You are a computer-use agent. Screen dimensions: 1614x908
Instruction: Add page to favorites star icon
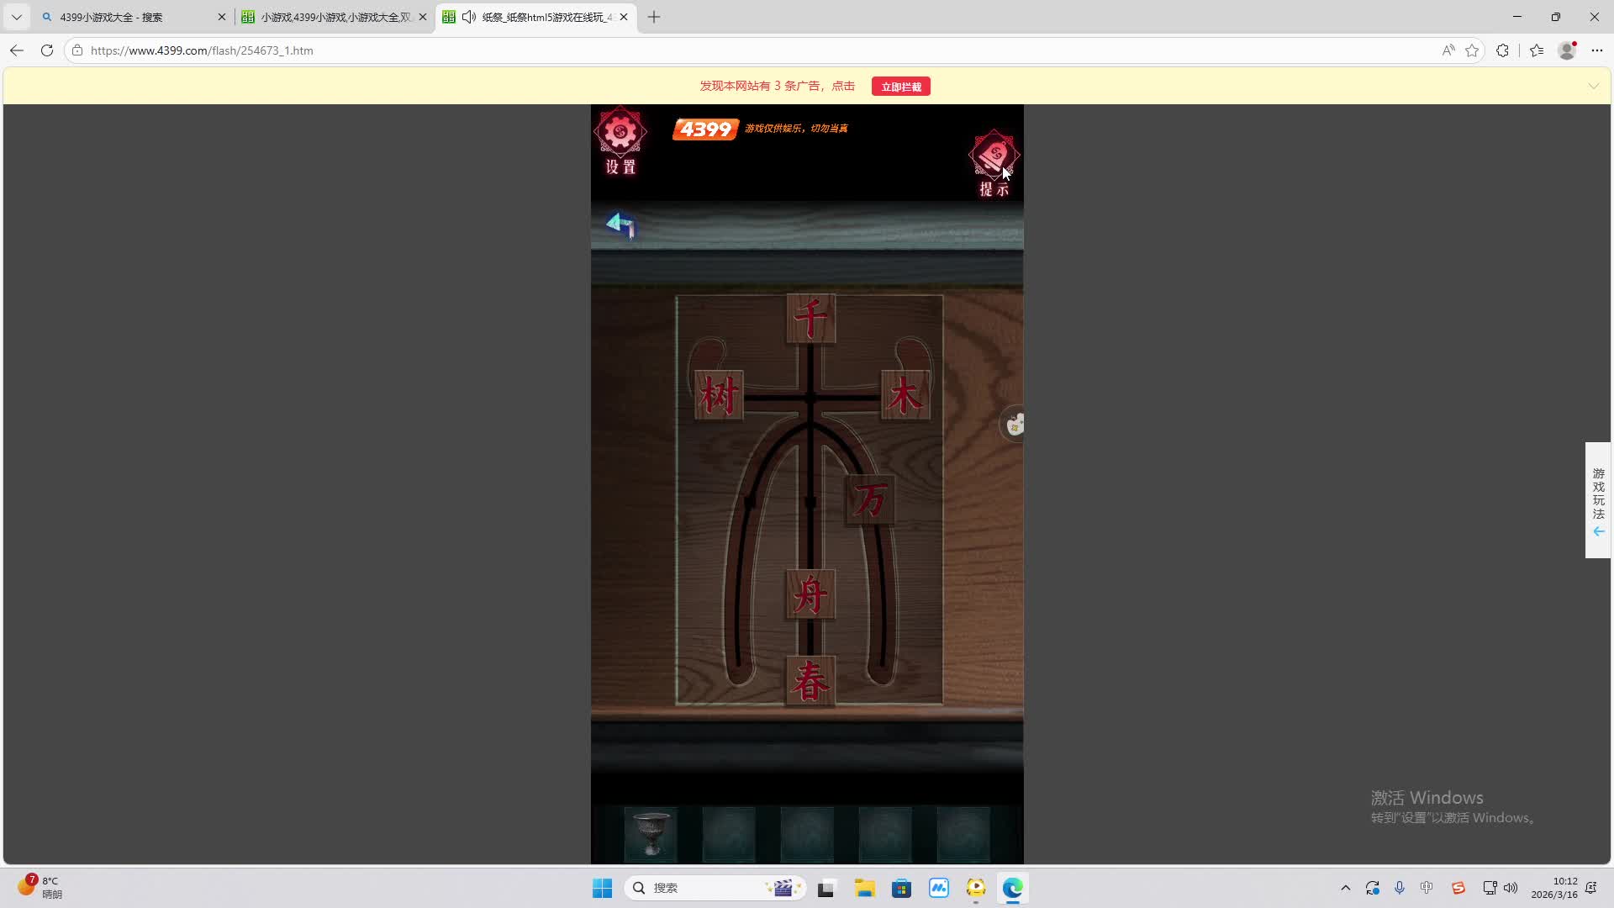point(1472,50)
